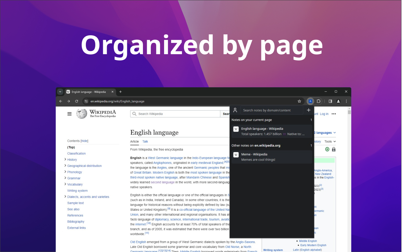The height and width of the screenshot is (252, 404).
Task: View site information icon in address bar
Action: click(x=86, y=101)
